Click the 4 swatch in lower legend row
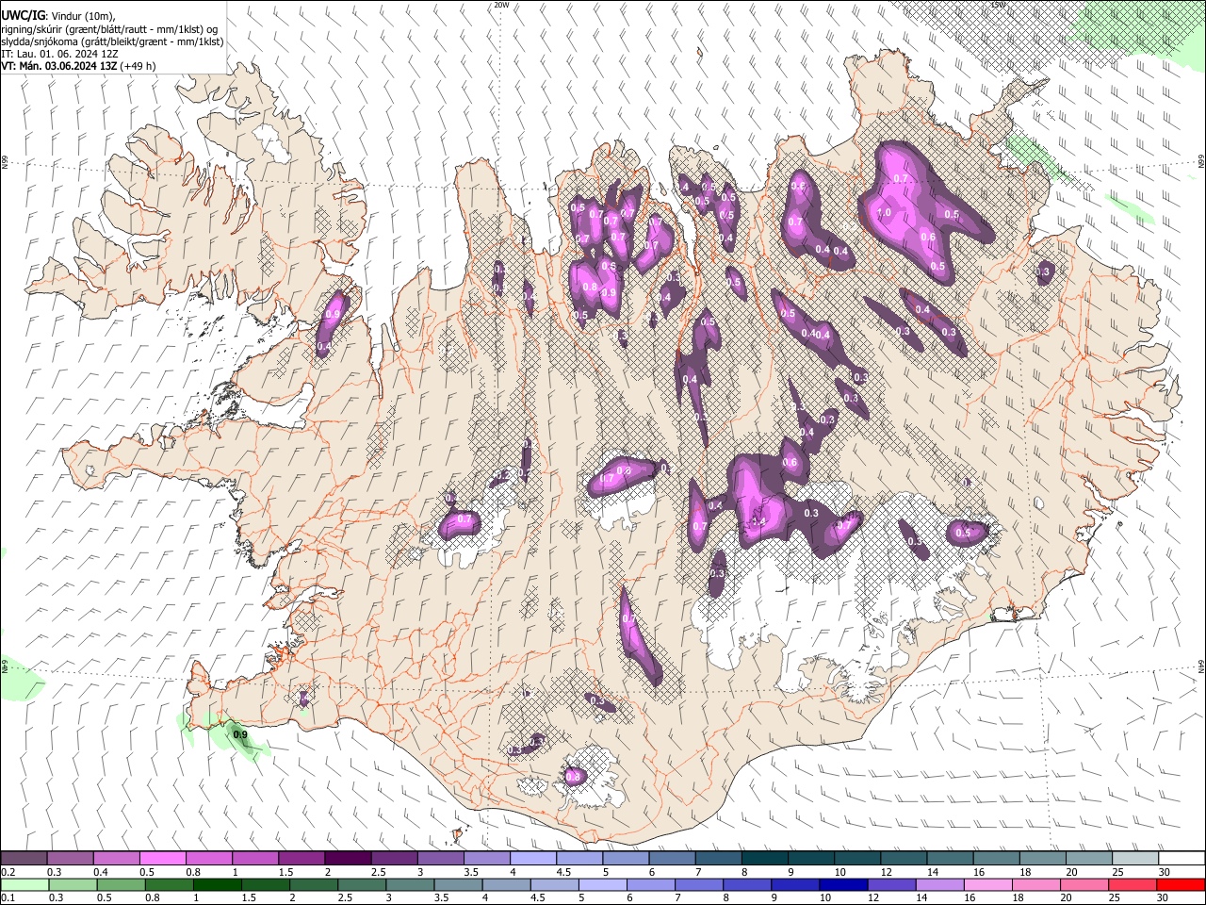The image size is (1206, 905). point(505,884)
